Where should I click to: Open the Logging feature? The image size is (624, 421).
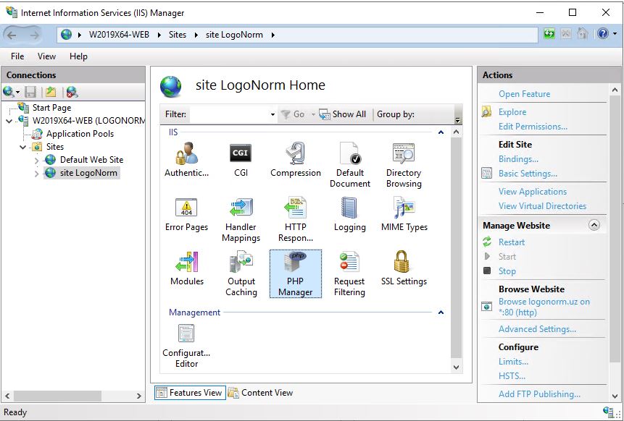tap(350, 214)
